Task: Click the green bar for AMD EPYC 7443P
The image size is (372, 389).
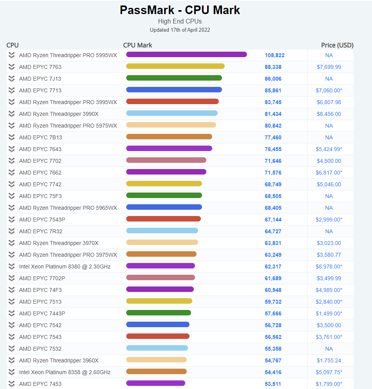Action: (x=159, y=313)
